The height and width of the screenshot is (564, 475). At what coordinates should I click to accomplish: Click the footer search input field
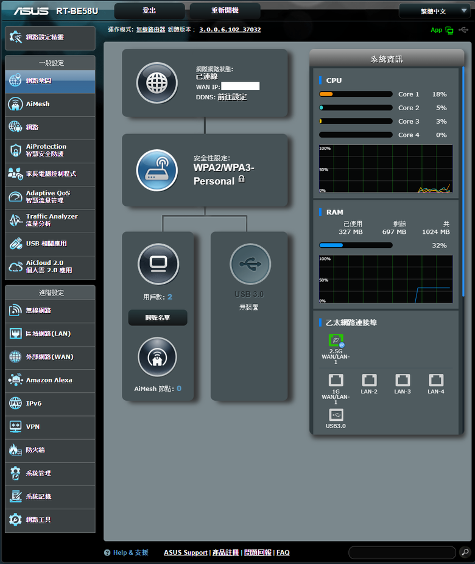(402, 552)
